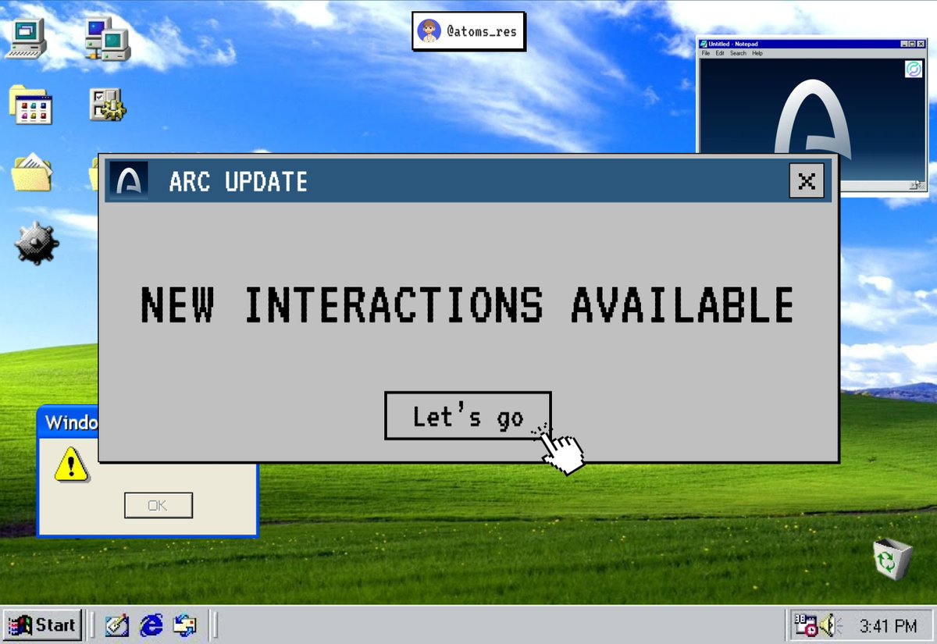Click OK in the Windows warning dialog

click(159, 505)
